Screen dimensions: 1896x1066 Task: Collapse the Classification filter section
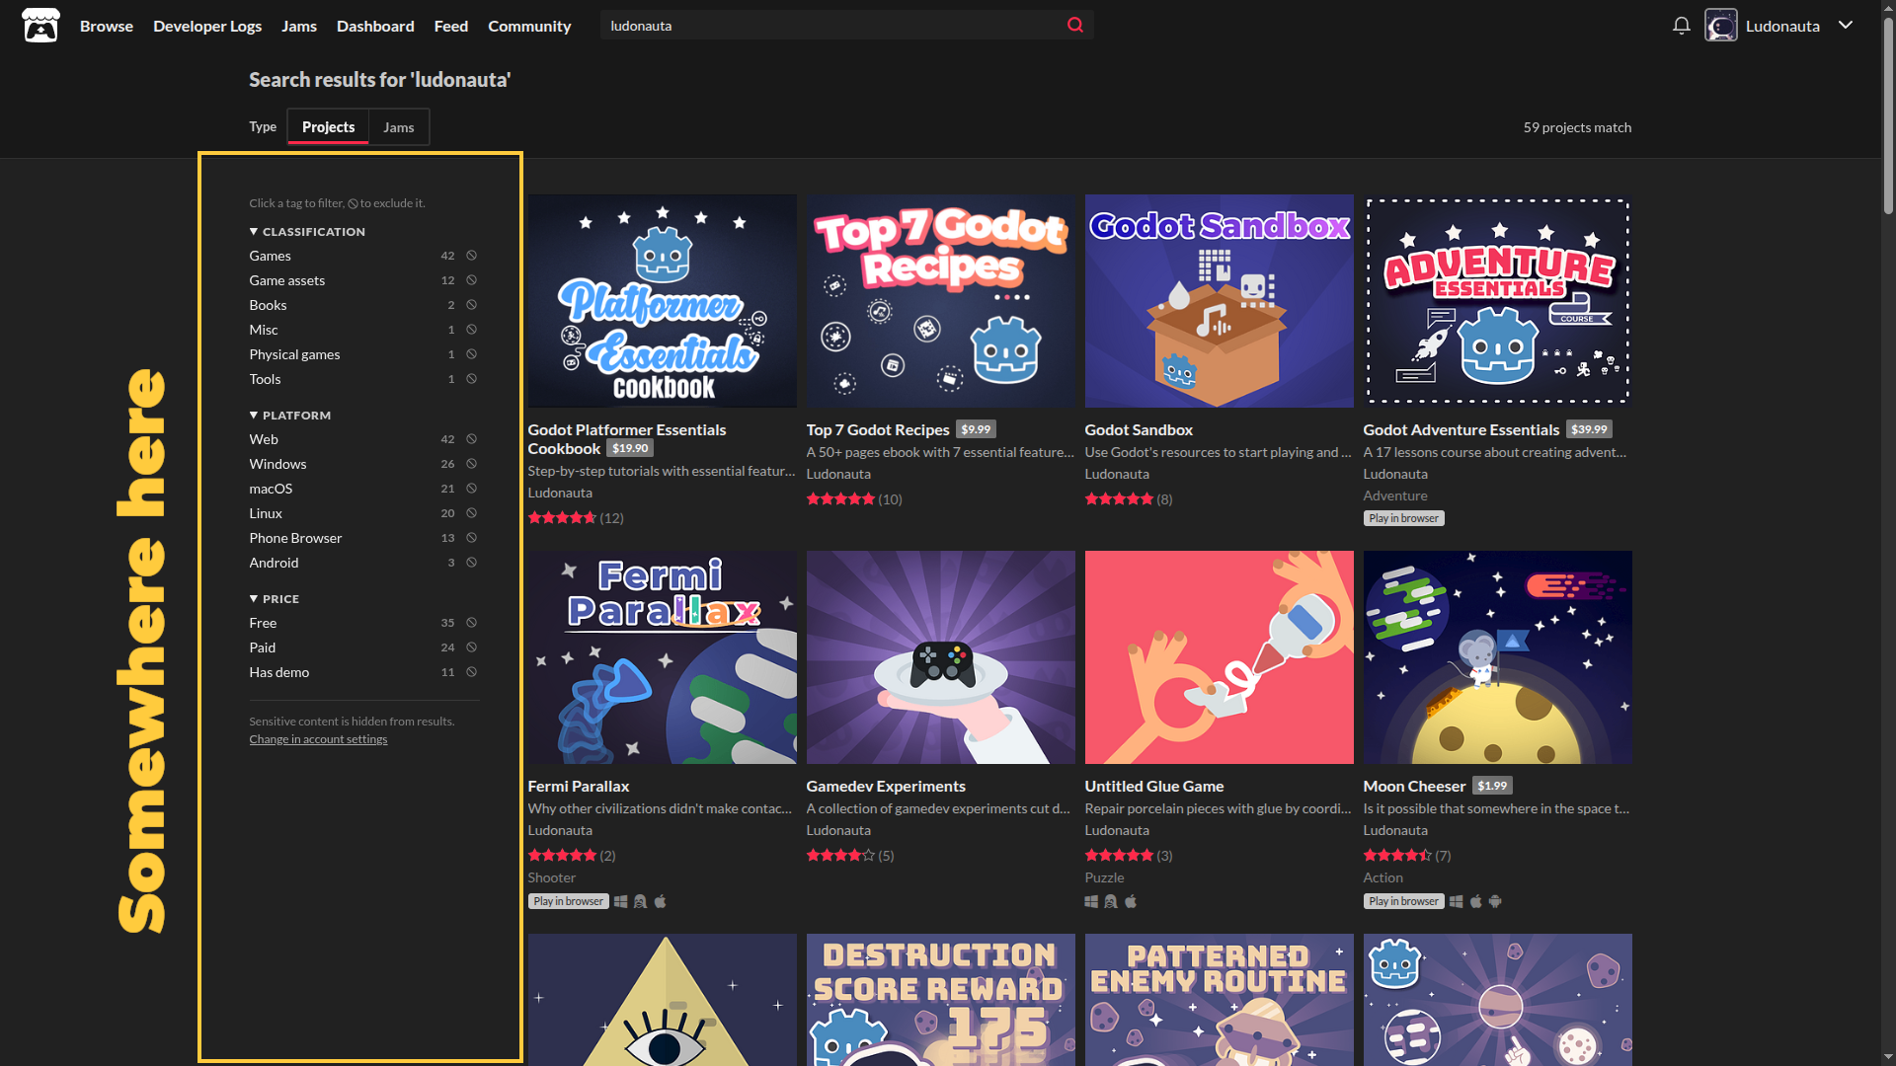pos(307,232)
